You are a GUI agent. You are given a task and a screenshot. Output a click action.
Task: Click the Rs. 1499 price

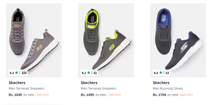pos(87,95)
